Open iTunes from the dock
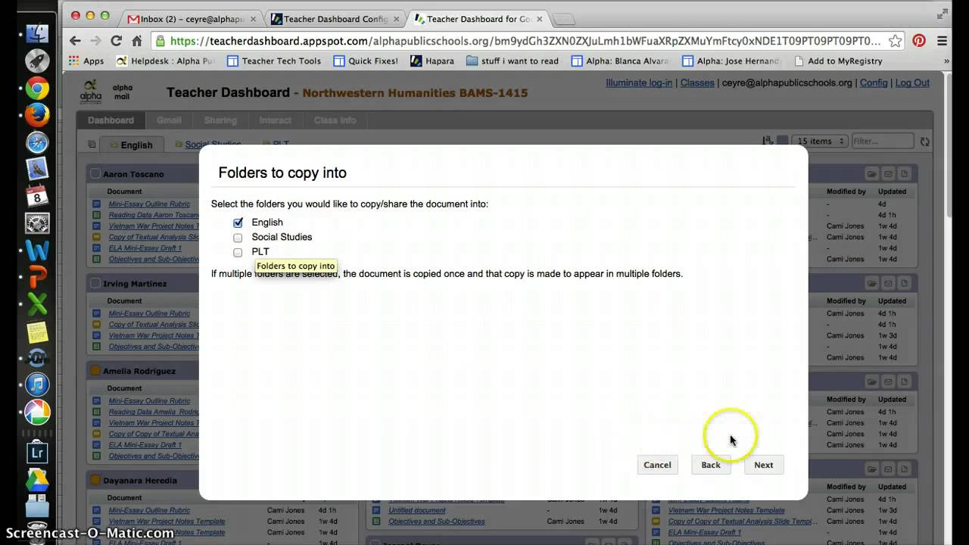The width and height of the screenshot is (969, 545). pos(37,385)
